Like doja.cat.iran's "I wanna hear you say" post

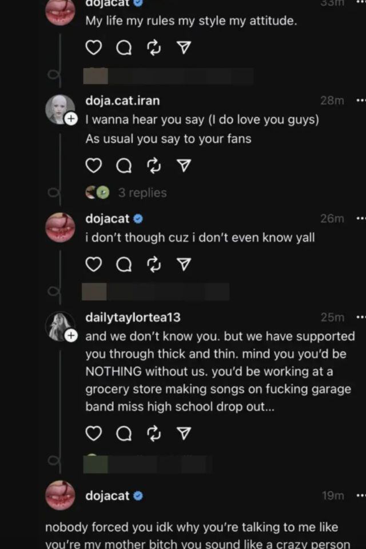pyautogui.click(x=93, y=166)
